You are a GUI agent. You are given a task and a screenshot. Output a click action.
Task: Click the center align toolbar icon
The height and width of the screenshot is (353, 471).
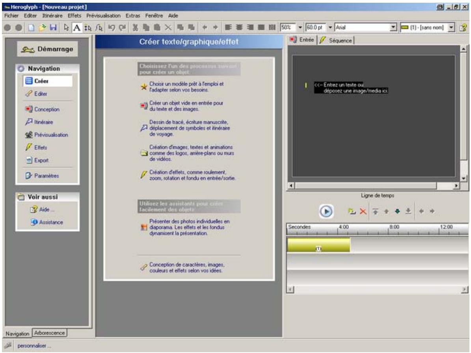click(x=239, y=28)
